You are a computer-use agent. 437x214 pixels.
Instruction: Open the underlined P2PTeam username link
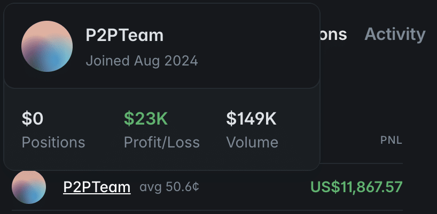pyautogui.click(x=97, y=187)
